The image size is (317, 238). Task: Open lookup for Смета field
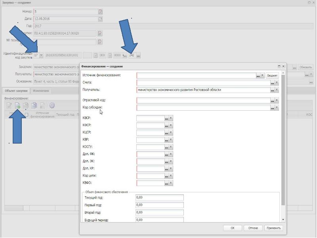pyautogui.click(x=273, y=83)
